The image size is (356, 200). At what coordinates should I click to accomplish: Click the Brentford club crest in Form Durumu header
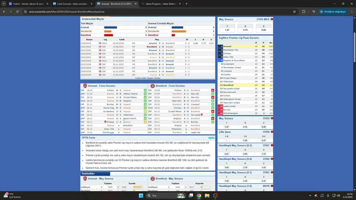[153, 86]
